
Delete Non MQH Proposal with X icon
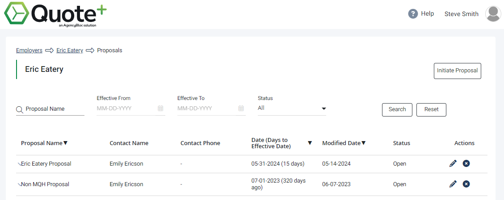point(466,184)
